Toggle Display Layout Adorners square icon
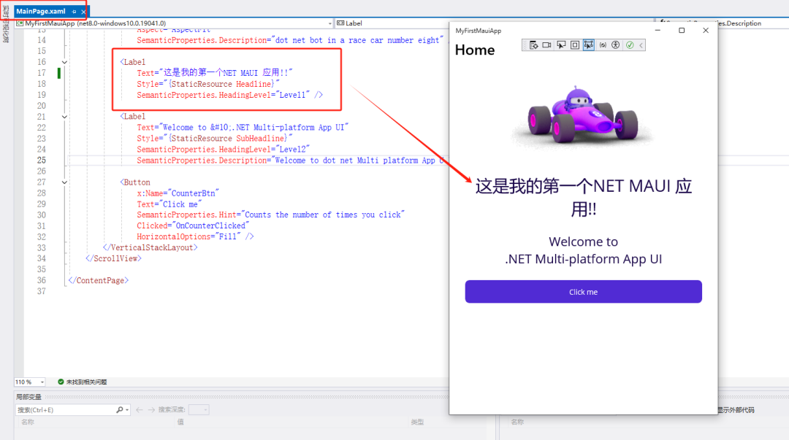The height and width of the screenshot is (440, 789). click(x=575, y=45)
